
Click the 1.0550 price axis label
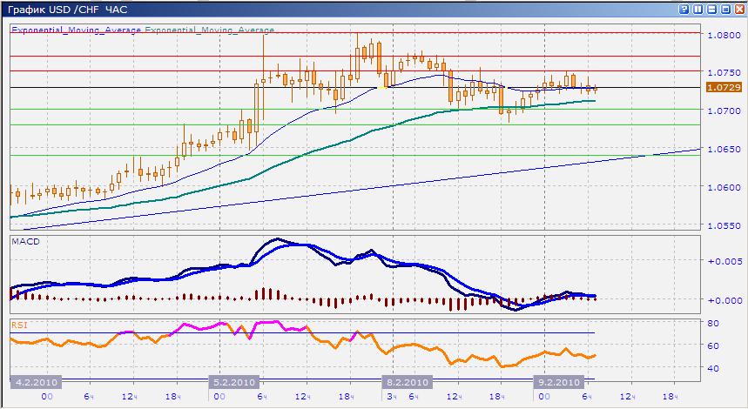click(x=724, y=225)
